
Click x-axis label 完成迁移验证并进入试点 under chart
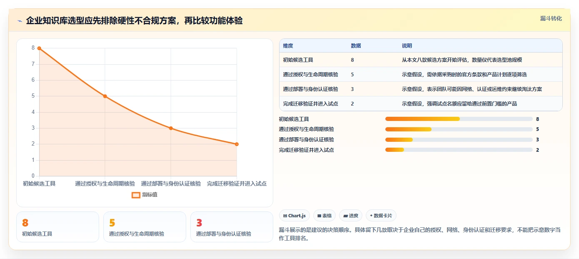tap(237, 184)
